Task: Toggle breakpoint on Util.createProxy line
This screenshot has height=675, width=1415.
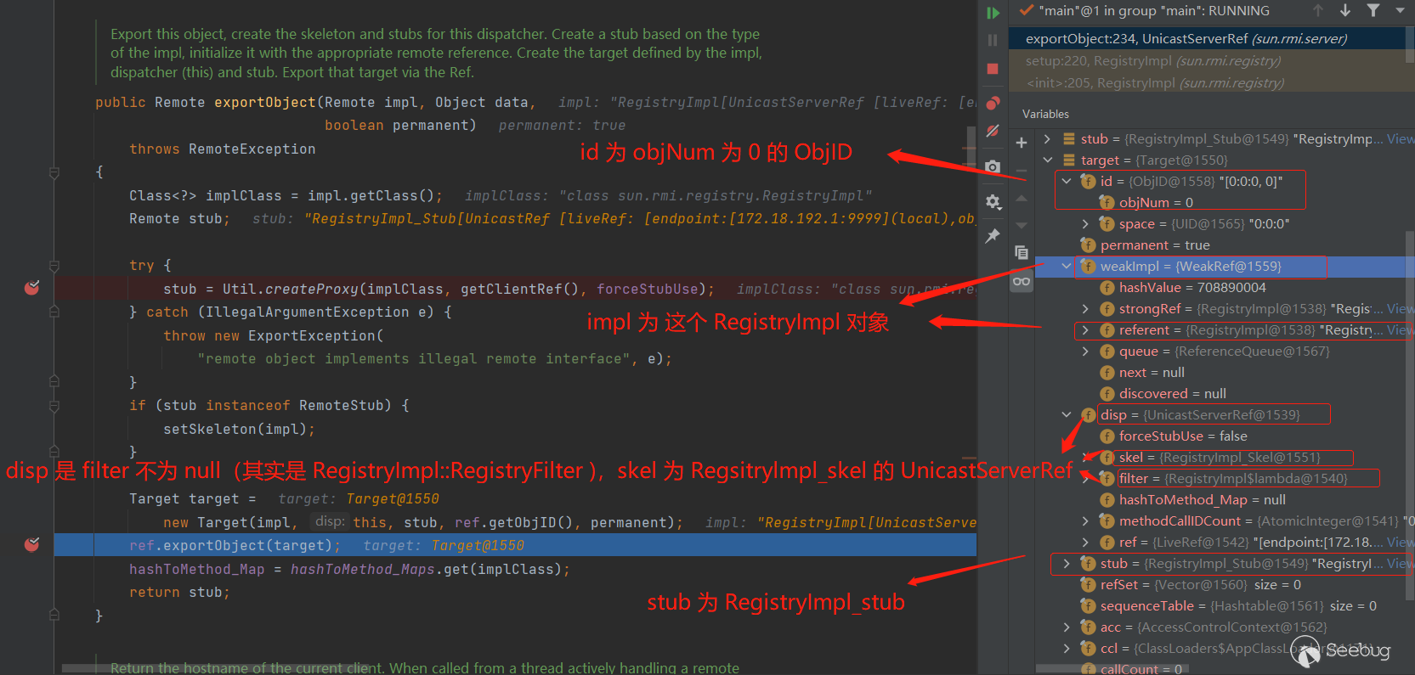Action: pos(32,288)
